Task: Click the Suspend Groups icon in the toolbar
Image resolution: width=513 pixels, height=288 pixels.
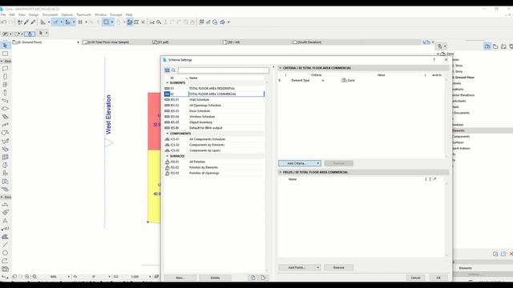Action: pos(130,22)
